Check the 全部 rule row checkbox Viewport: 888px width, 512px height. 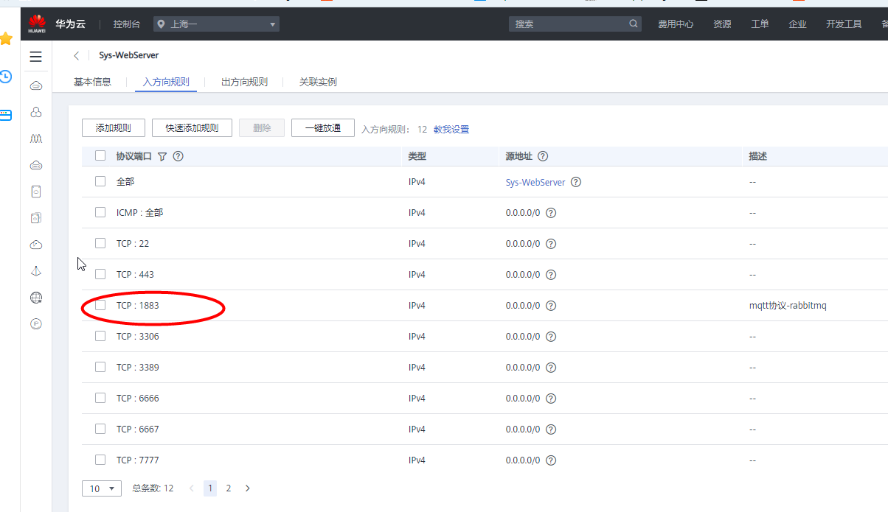[100, 181]
